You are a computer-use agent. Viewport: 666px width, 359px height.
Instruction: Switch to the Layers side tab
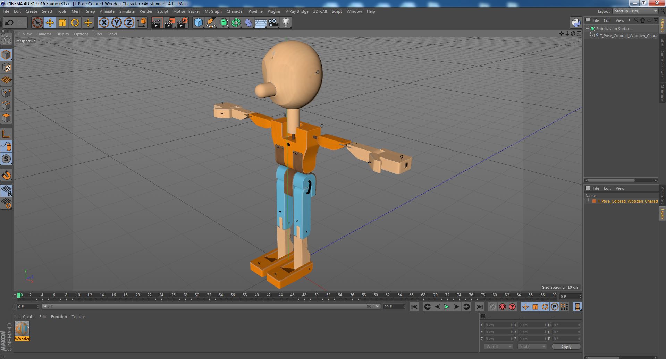pos(662,214)
